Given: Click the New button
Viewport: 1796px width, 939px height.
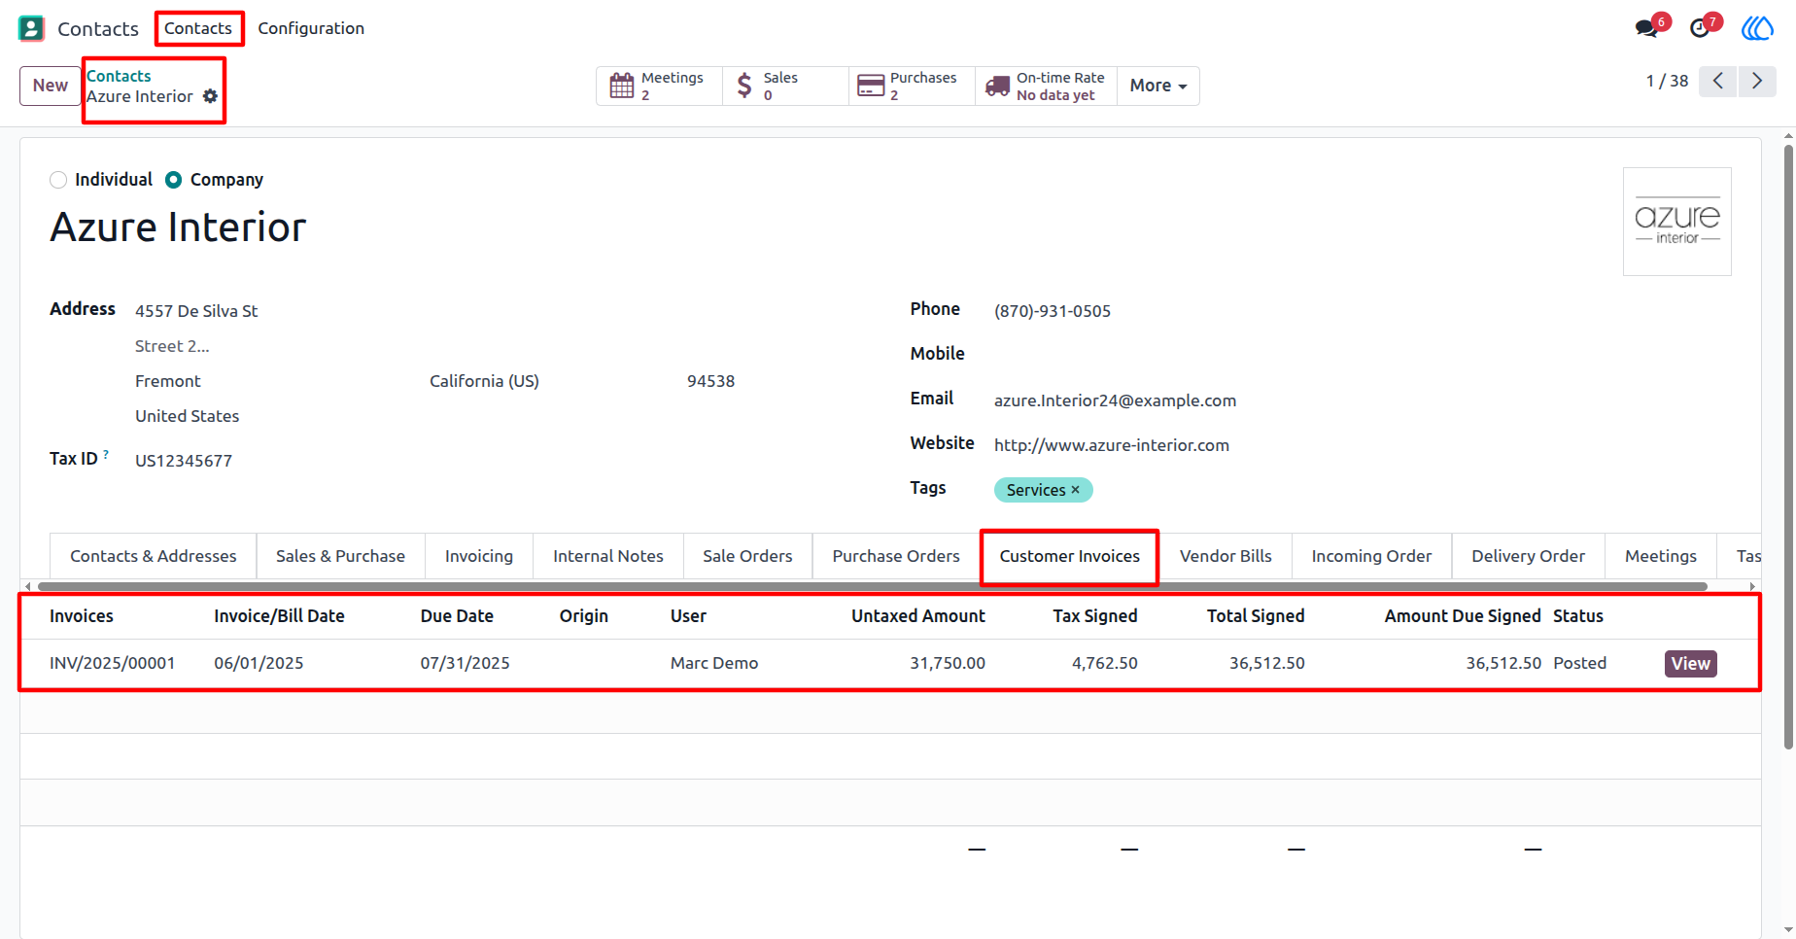Looking at the screenshot, I should [x=51, y=86].
